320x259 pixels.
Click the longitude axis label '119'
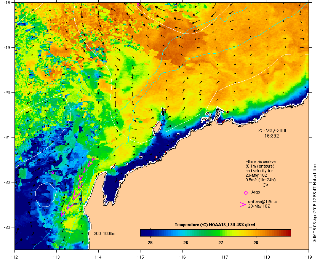click(x=309, y=257)
